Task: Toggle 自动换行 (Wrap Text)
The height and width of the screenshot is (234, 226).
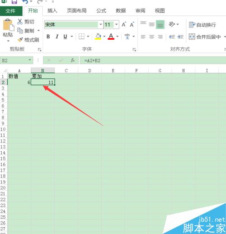Action: (x=202, y=25)
